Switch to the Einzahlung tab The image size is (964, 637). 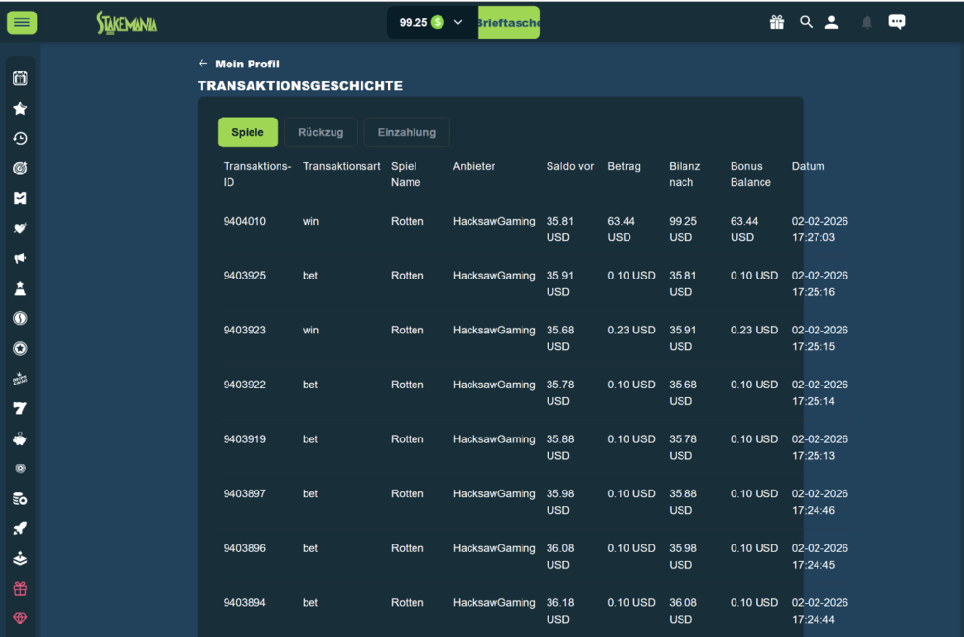pyautogui.click(x=406, y=132)
